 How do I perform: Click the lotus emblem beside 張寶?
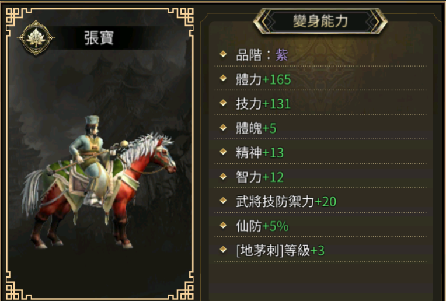tap(36, 38)
